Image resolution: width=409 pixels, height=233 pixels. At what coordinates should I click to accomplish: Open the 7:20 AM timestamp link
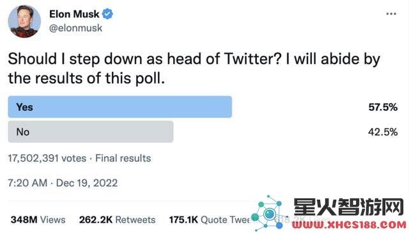[x=27, y=183]
